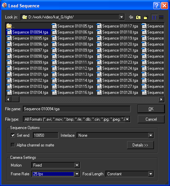Viewport: 170px width, 186px height.
Task: Click the Set end value field 10850
Action: [46, 135]
